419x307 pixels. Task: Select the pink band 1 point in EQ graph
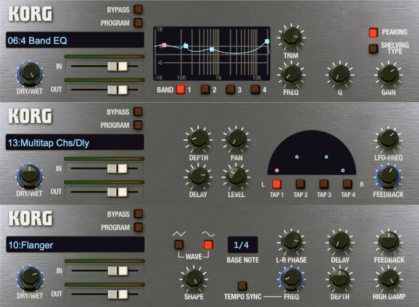(x=164, y=46)
